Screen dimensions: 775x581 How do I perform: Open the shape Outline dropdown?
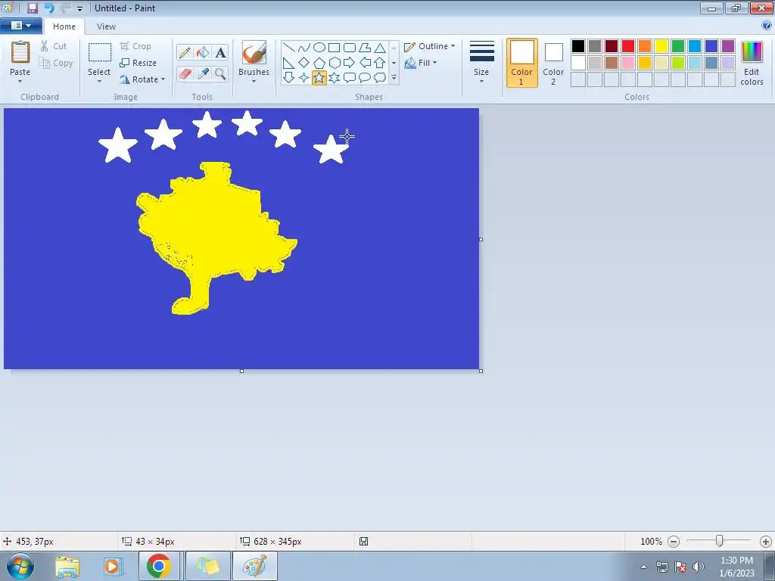pyautogui.click(x=429, y=46)
